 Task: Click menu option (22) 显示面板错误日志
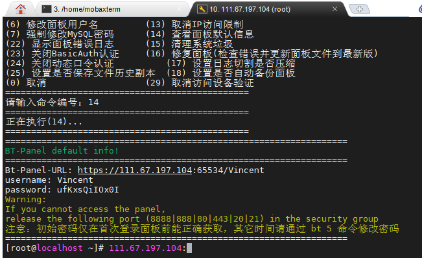[60, 44]
